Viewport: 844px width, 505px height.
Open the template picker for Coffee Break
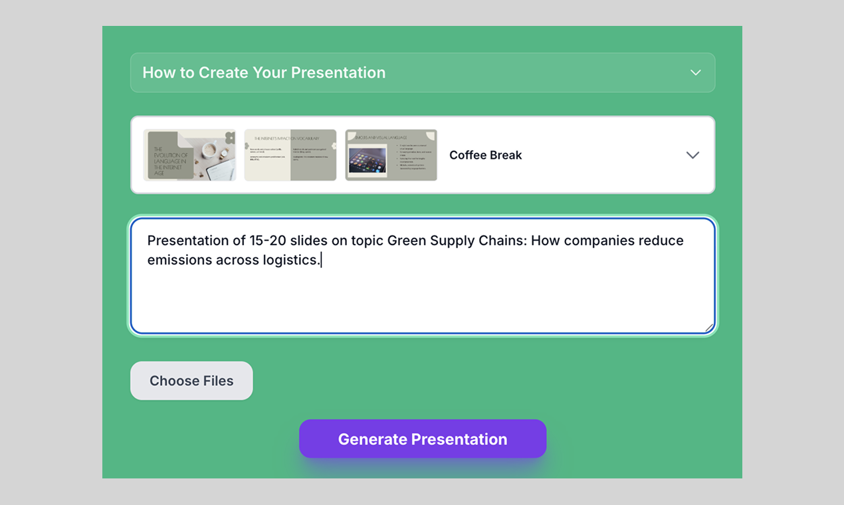[x=692, y=155]
